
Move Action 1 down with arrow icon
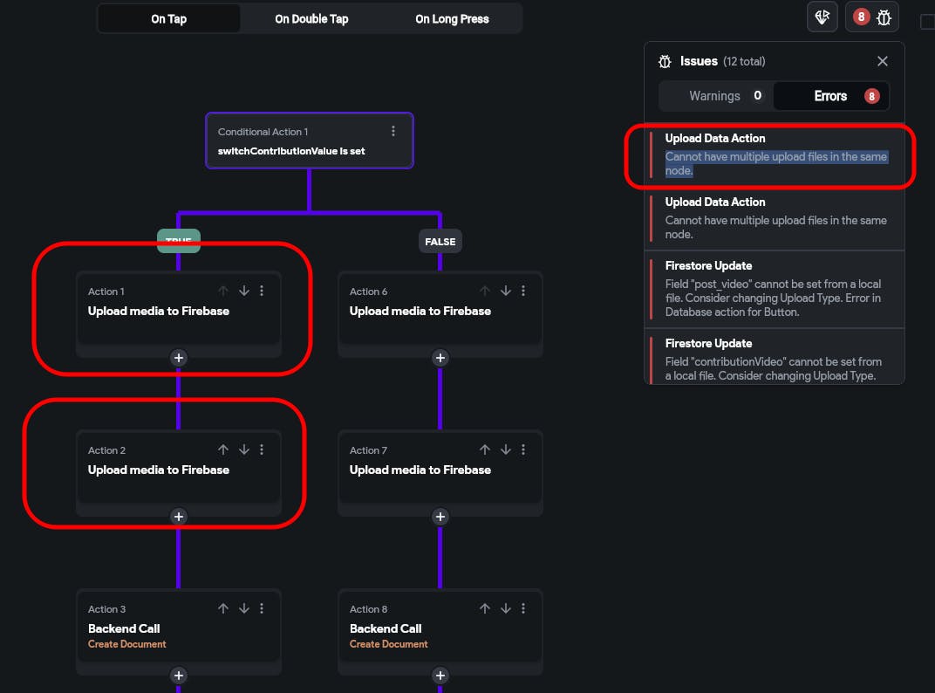(x=244, y=291)
